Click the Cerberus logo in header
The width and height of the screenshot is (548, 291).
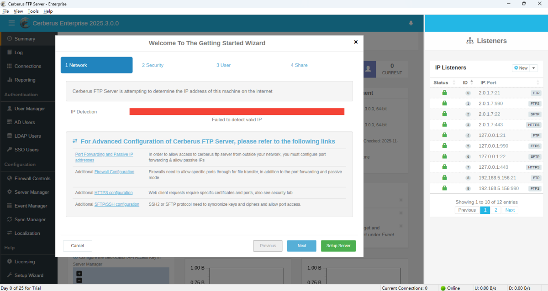coord(25,23)
